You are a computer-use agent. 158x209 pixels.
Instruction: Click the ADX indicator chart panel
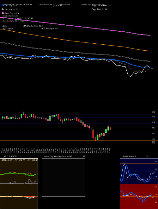click(19, 171)
